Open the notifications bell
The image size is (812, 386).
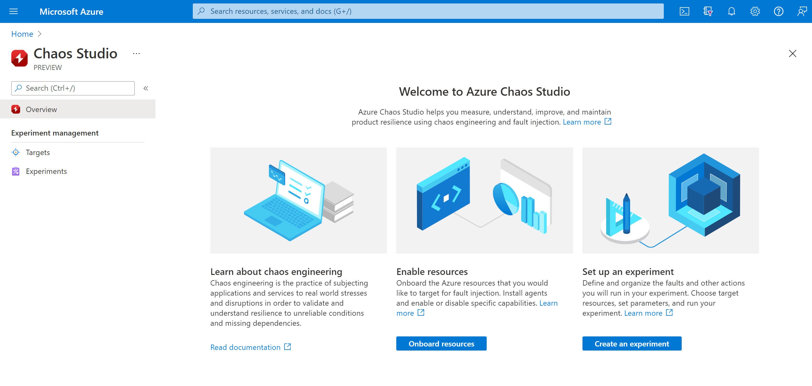pos(732,11)
